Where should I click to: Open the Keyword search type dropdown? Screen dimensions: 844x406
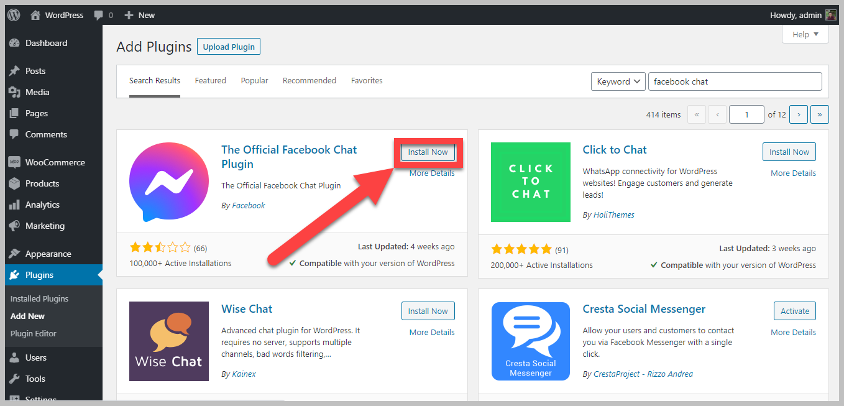click(x=618, y=81)
